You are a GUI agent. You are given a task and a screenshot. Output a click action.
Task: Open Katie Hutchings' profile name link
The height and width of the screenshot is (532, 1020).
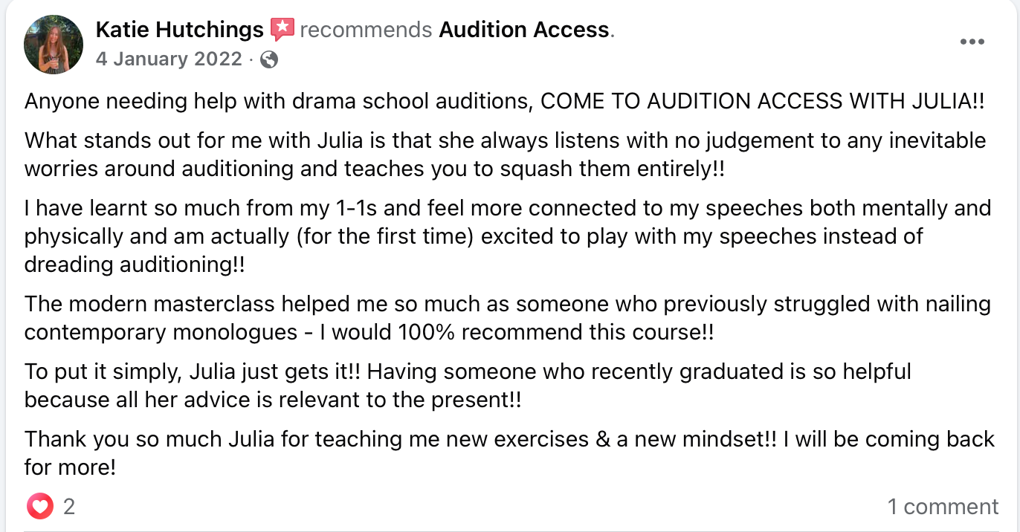point(179,30)
